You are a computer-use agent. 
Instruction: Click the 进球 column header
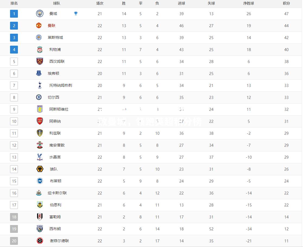(181, 3)
